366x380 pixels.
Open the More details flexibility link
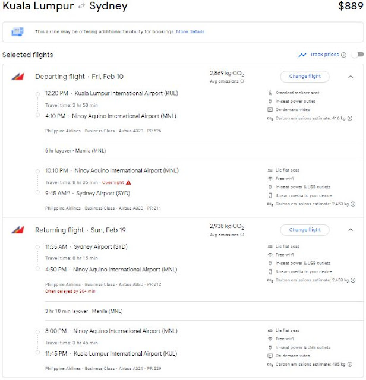(190, 31)
